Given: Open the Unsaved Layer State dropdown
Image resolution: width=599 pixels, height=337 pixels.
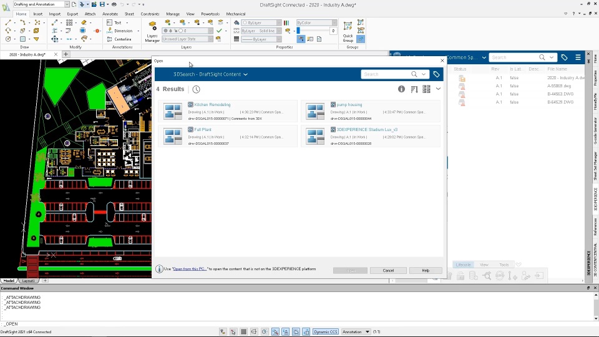Looking at the screenshot, I should [210, 39].
